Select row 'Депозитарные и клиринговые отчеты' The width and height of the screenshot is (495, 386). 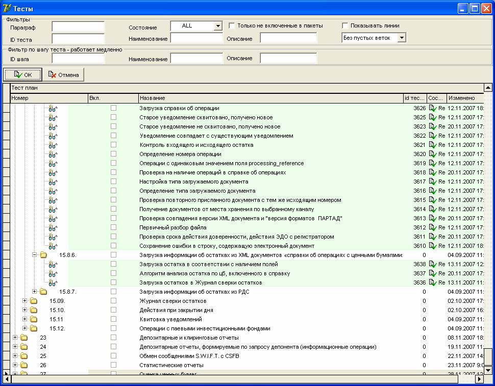247,338
